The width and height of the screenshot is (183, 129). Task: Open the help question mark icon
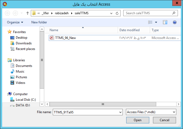175,22
